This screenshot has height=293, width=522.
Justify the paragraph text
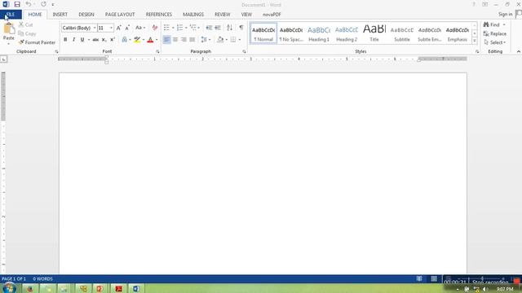point(192,40)
